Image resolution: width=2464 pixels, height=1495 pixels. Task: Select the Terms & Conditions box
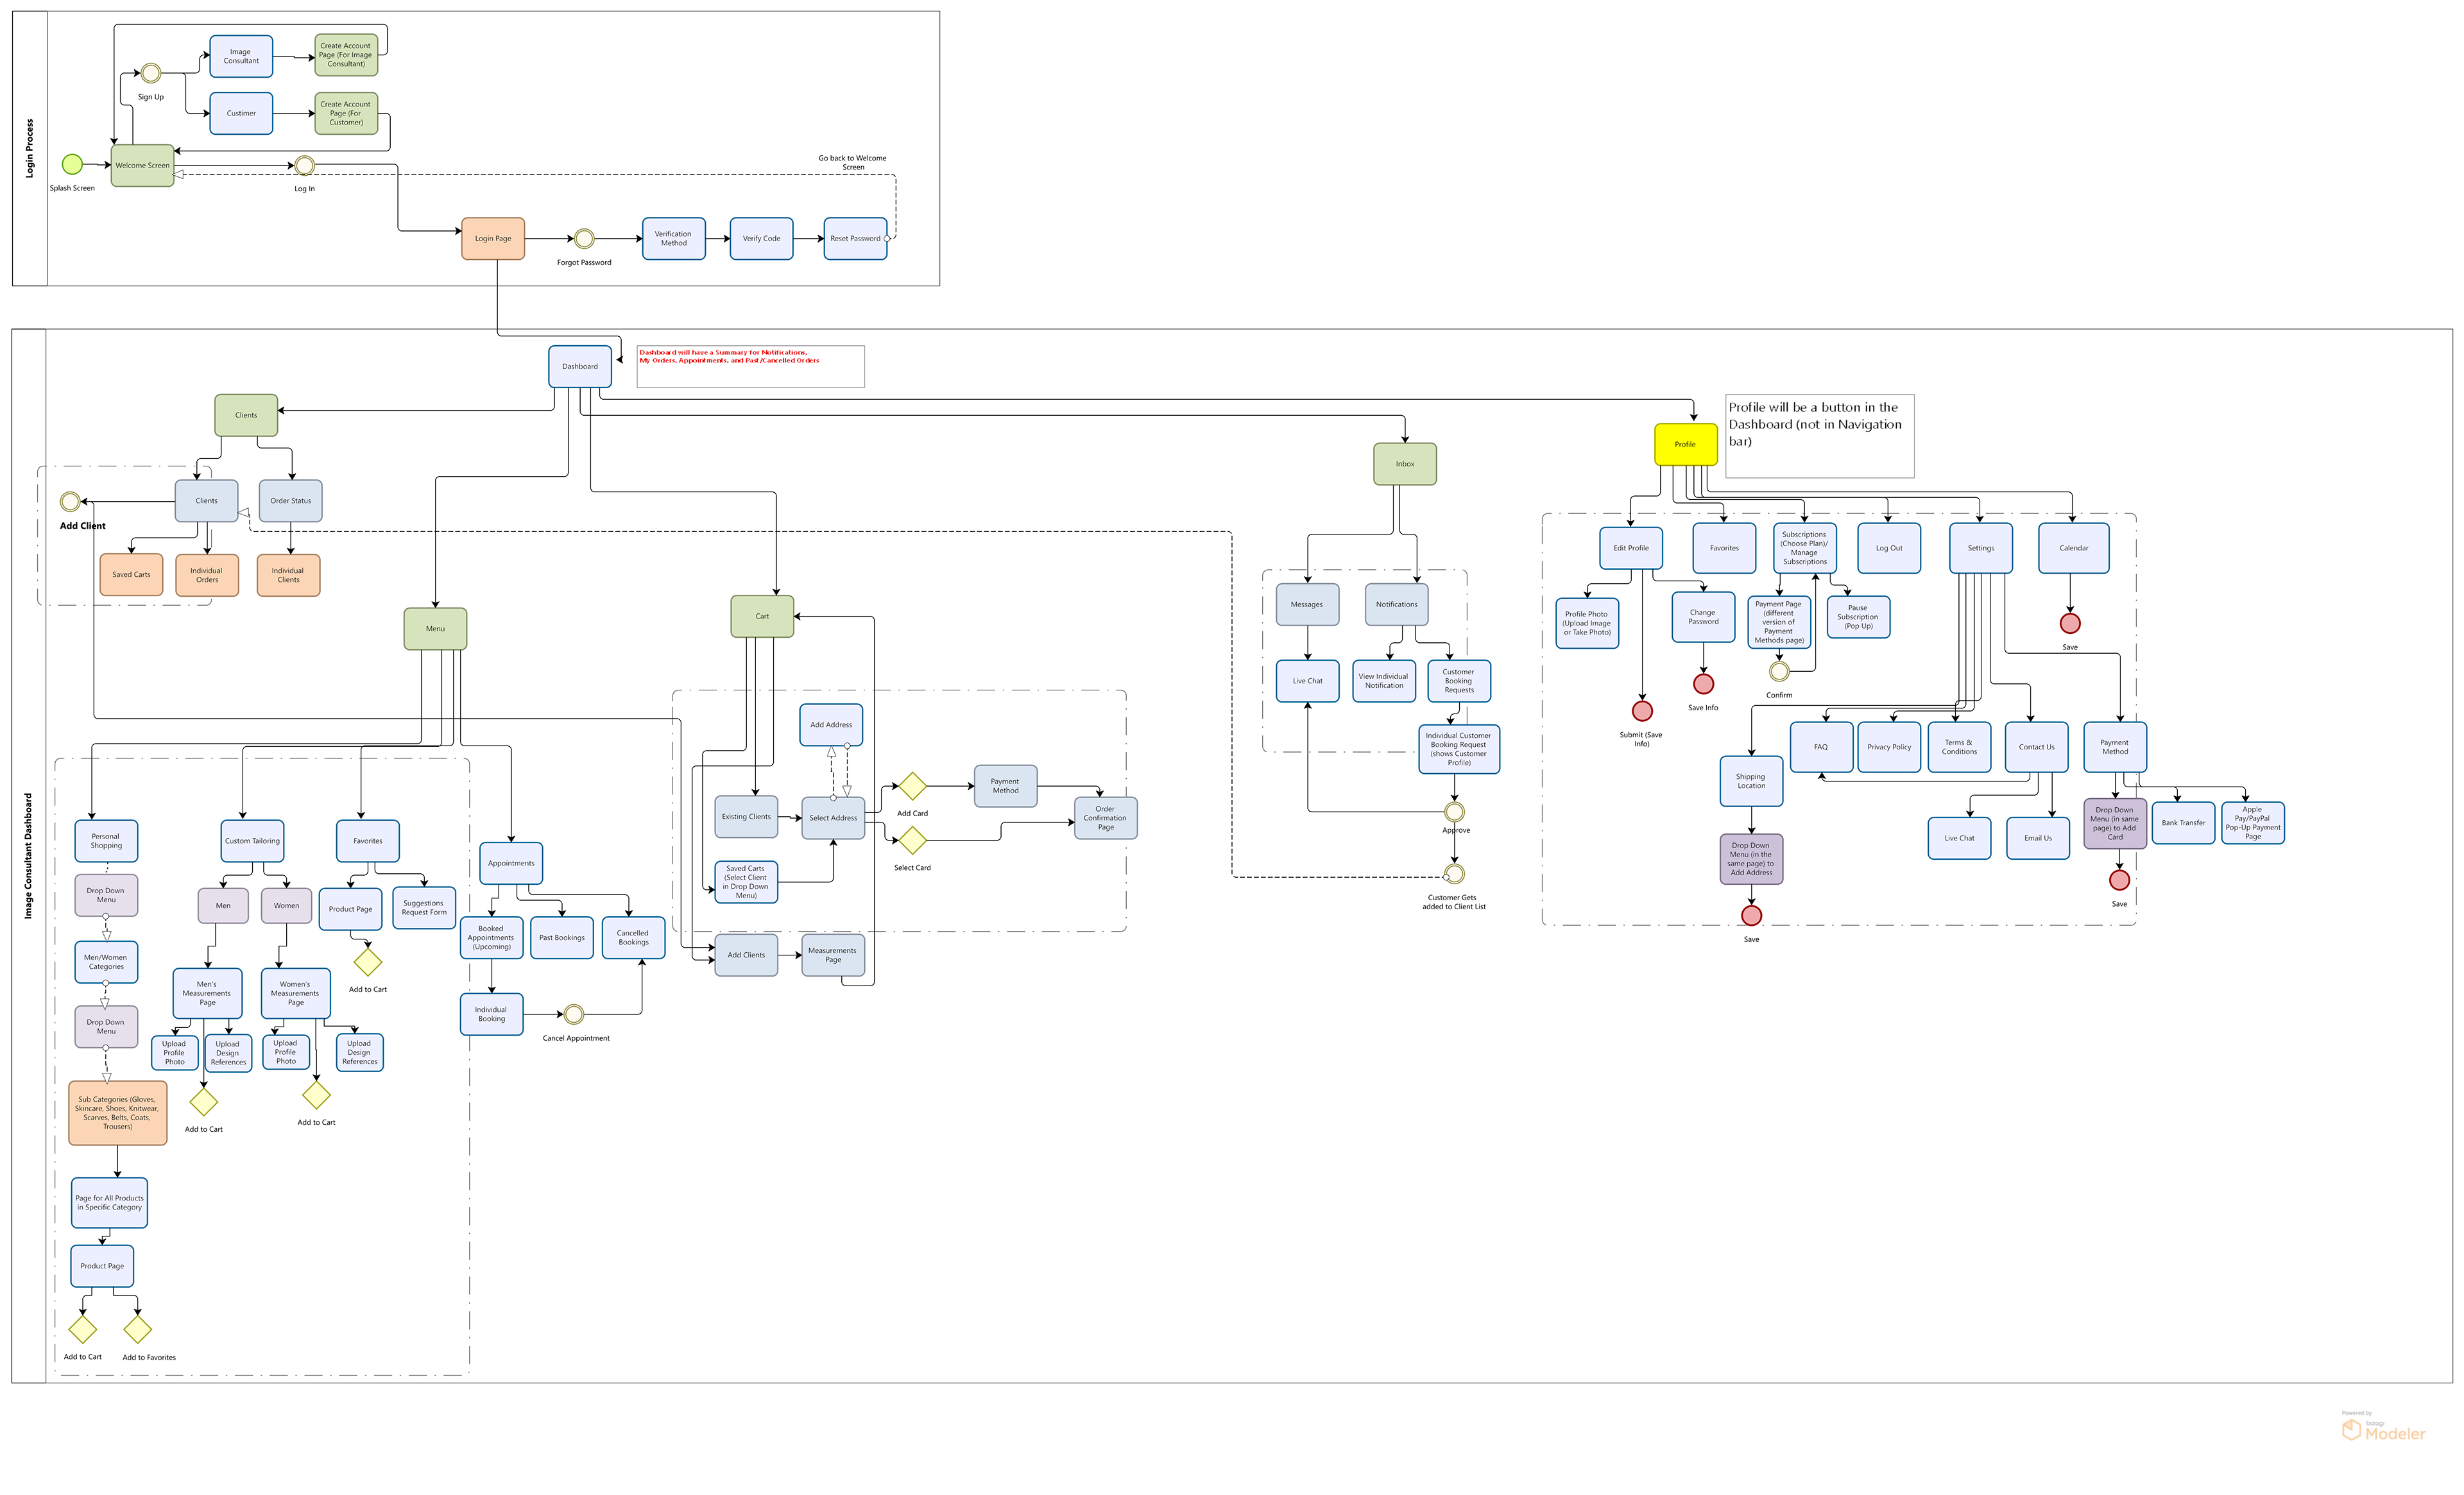(1960, 747)
